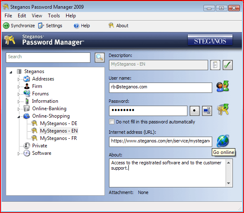Click the Synchronize toolbar icon

tap(6, 26)
